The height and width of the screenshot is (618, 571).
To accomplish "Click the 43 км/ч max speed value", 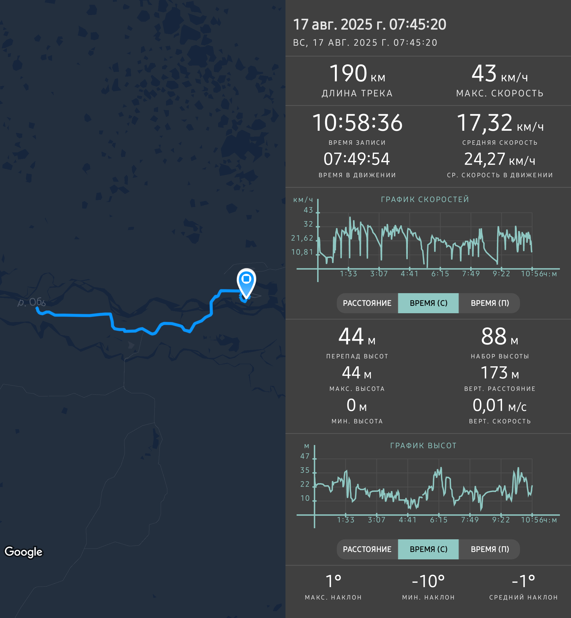I will click(x=500, y=73).
